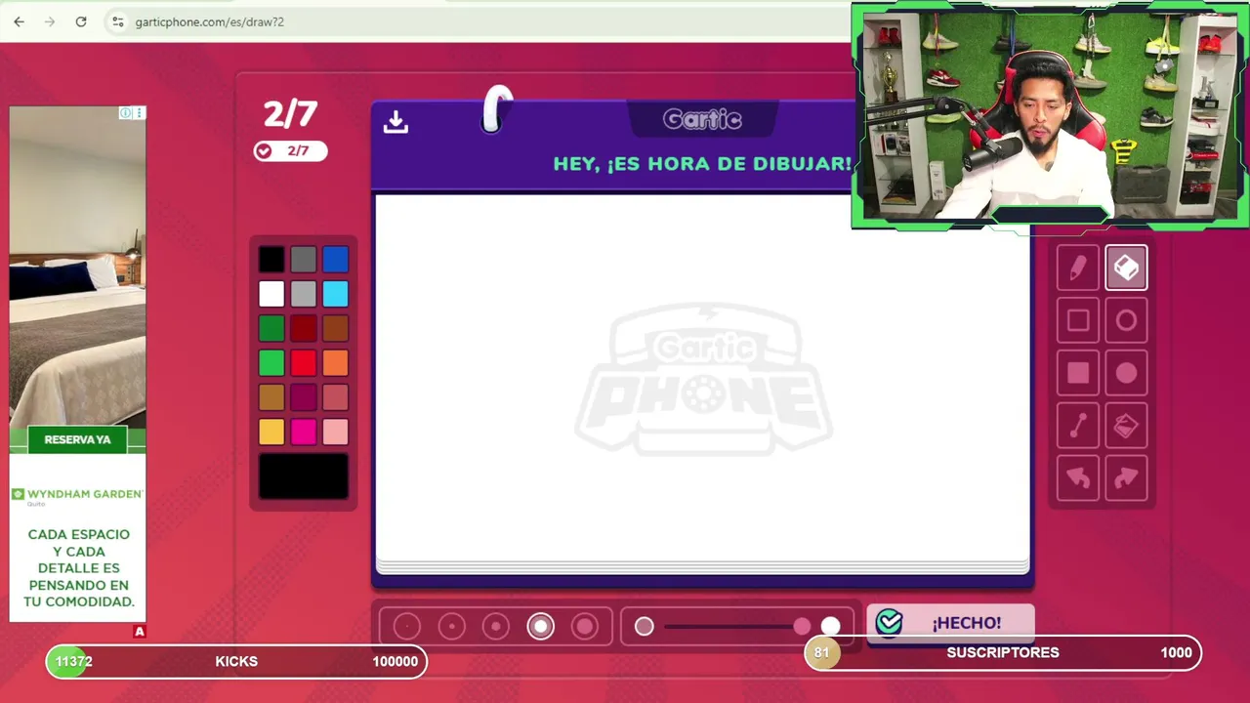1250x703 pixels.
Task: Activate the paint bucket fill tool
Action: pyautogui.click(x=1126, y=426)
